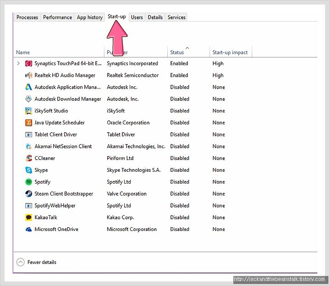Screen dimensions: 330x286
Task: Click publisher Valve Corporation
Action: [x=126, y=194]
